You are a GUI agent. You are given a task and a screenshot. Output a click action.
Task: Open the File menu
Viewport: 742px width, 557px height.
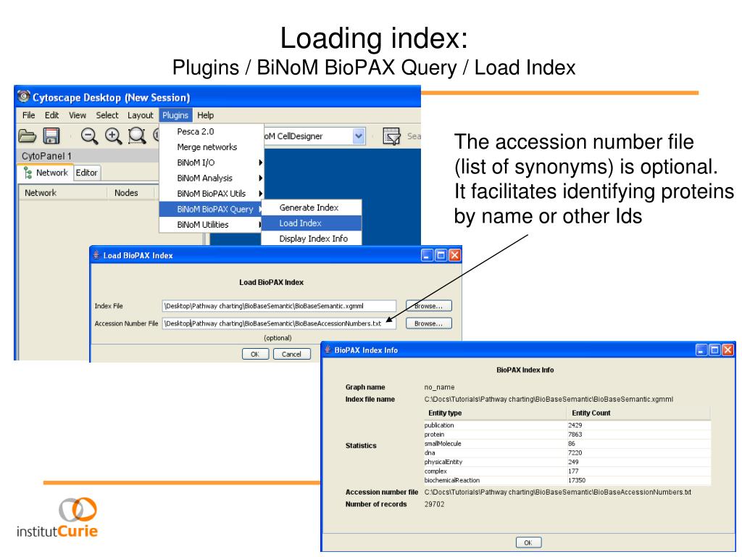(x=28, y=115)
